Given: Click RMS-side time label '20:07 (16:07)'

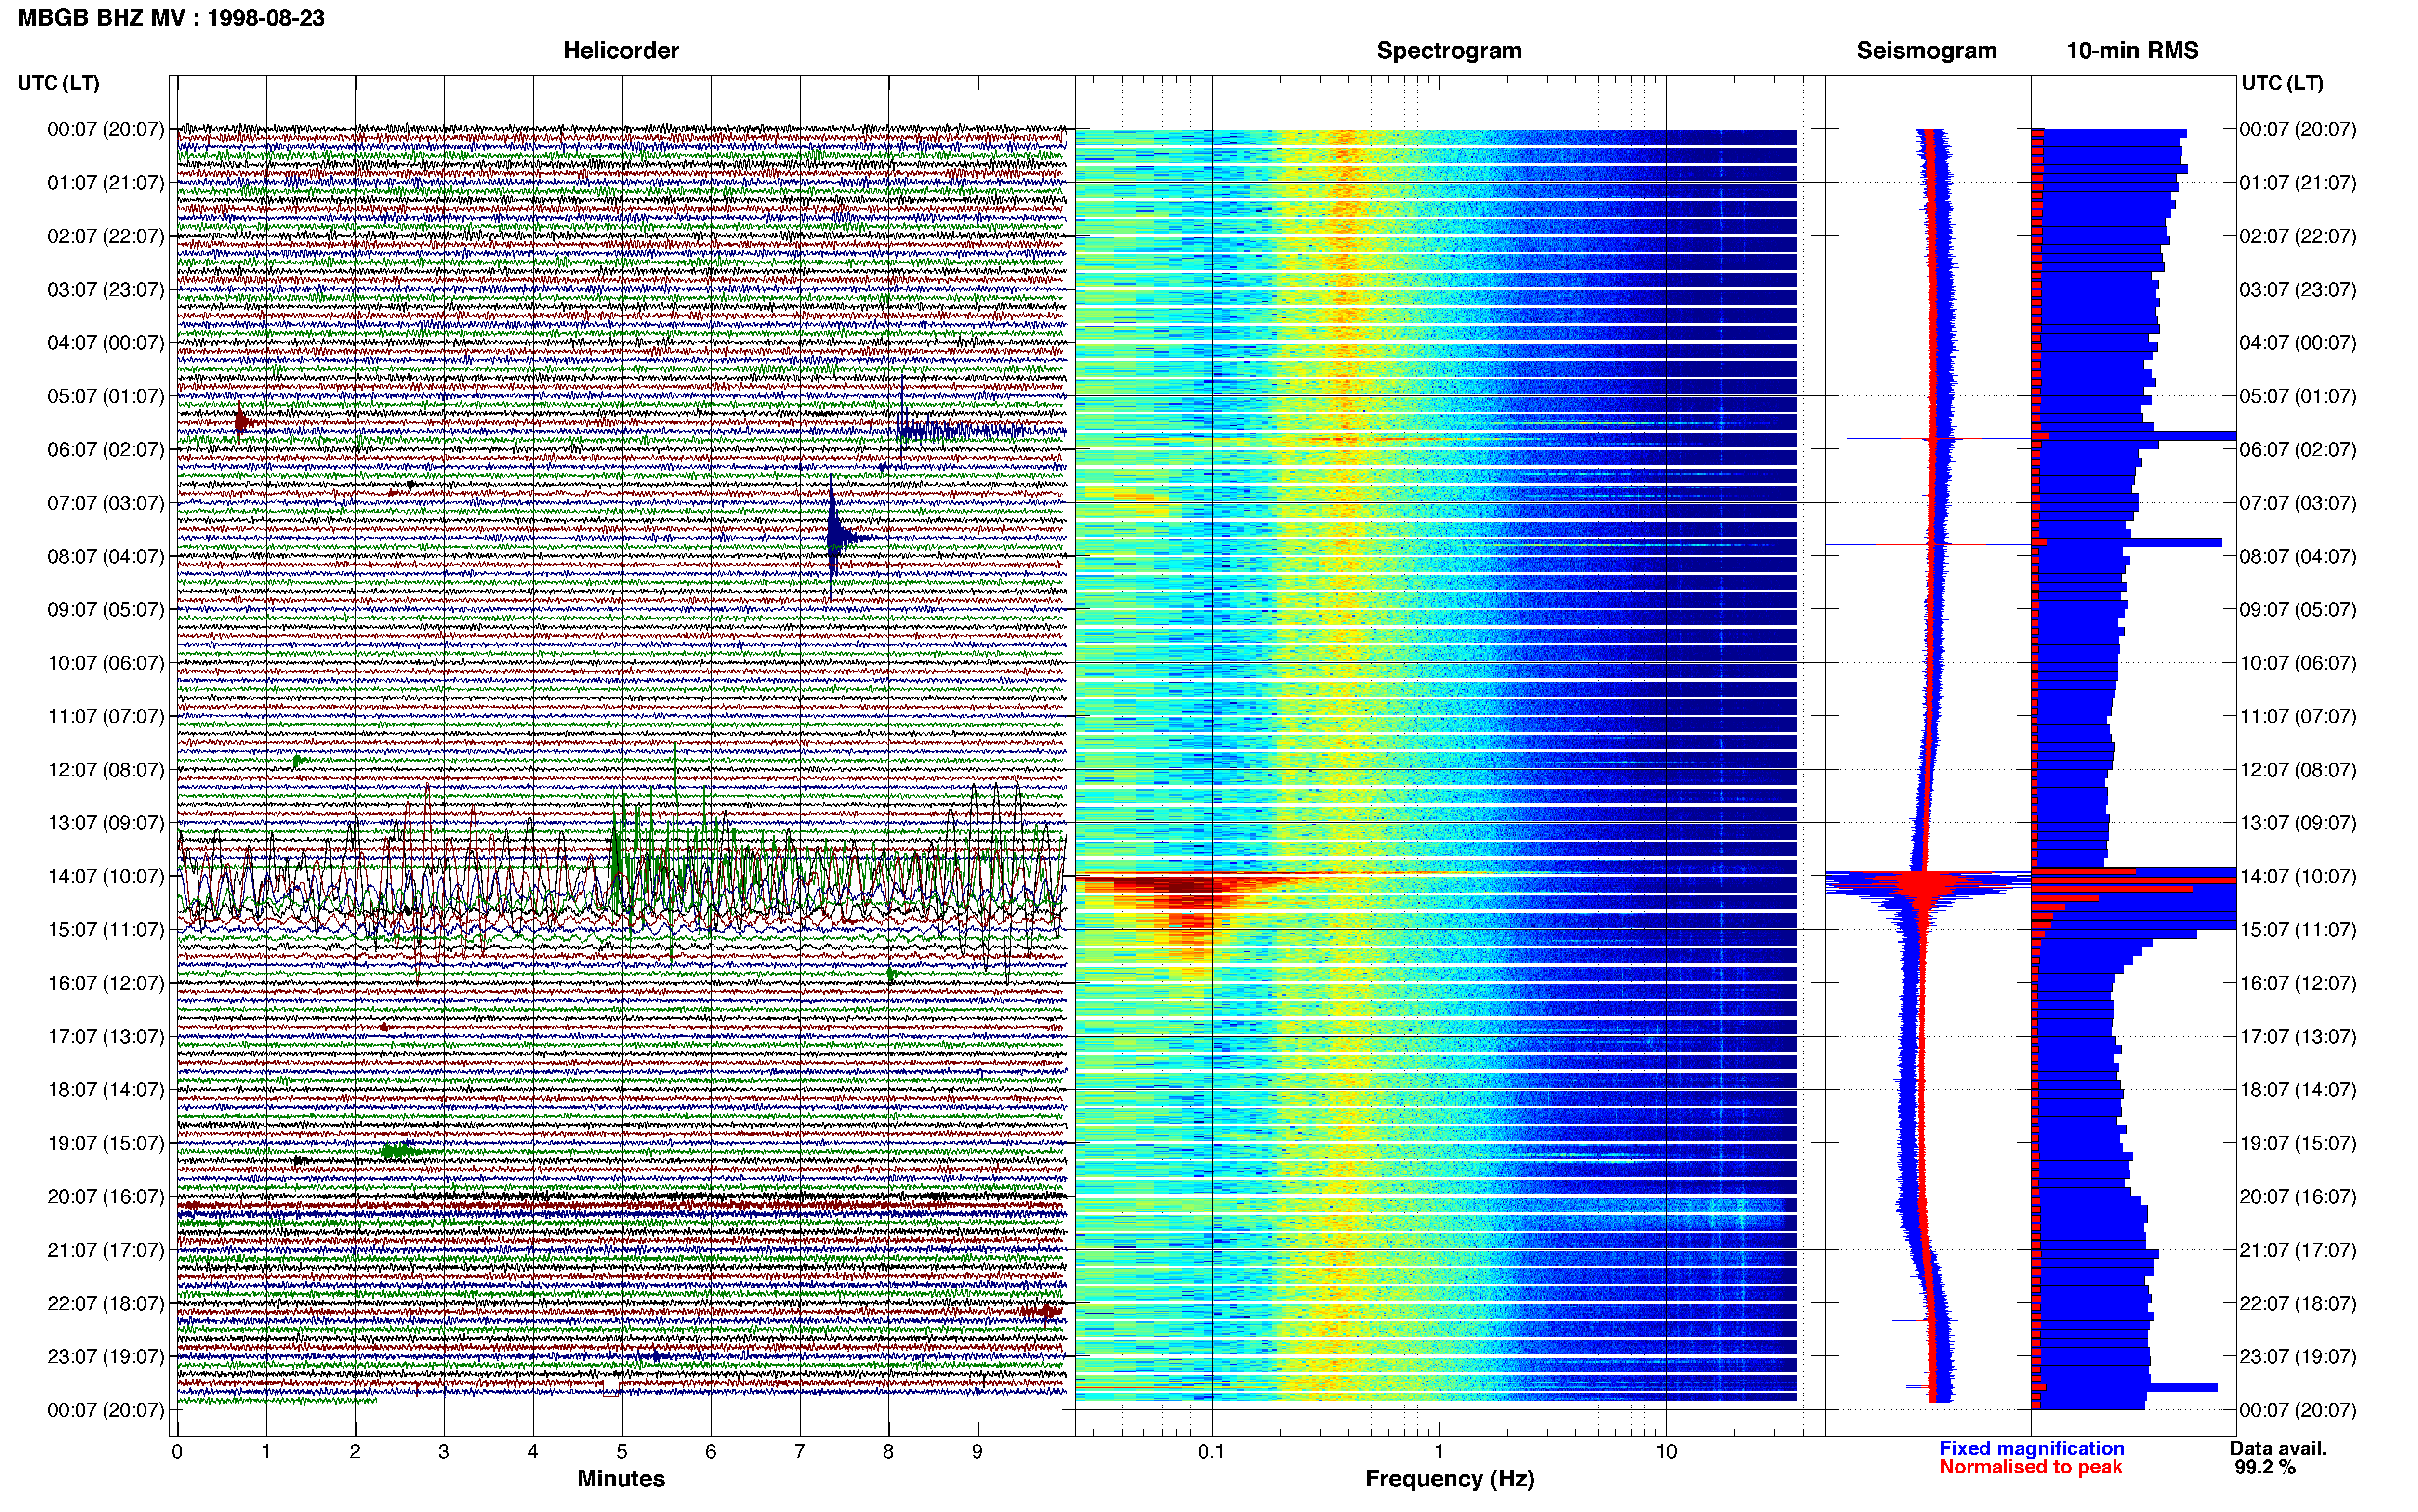Looking at the screenshot, I should (x=2298, y=1197).
